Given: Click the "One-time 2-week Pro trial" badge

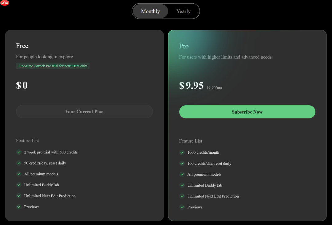Looking at the screenshot, I should coord(53,66).
